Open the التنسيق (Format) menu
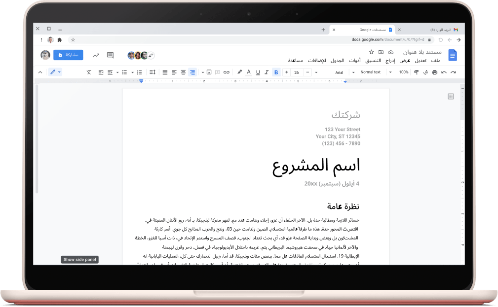Viewport: 498px width, 307px height. [x=373, y=61]
